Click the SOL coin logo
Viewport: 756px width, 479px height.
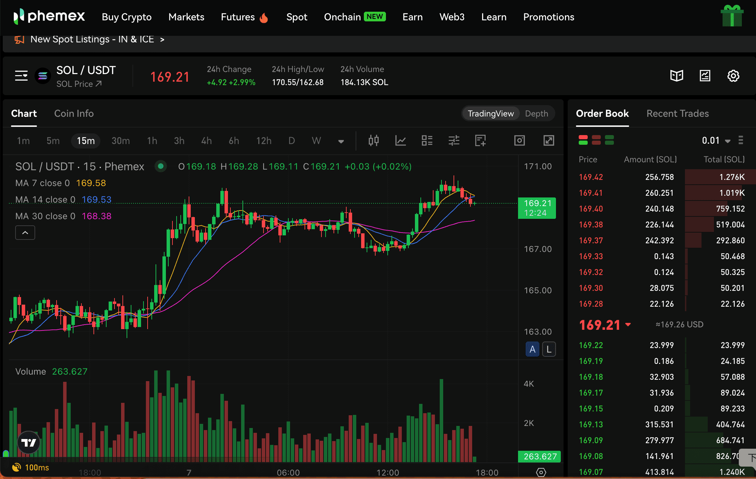[43, 76]
